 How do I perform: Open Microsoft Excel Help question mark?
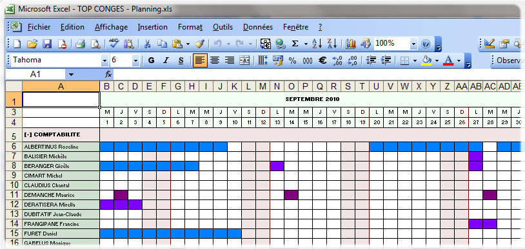426,44
